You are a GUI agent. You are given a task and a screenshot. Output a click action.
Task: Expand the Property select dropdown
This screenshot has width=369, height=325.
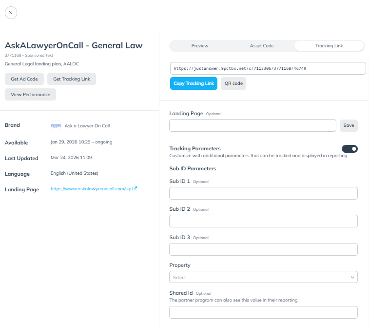tap(263, 277)
